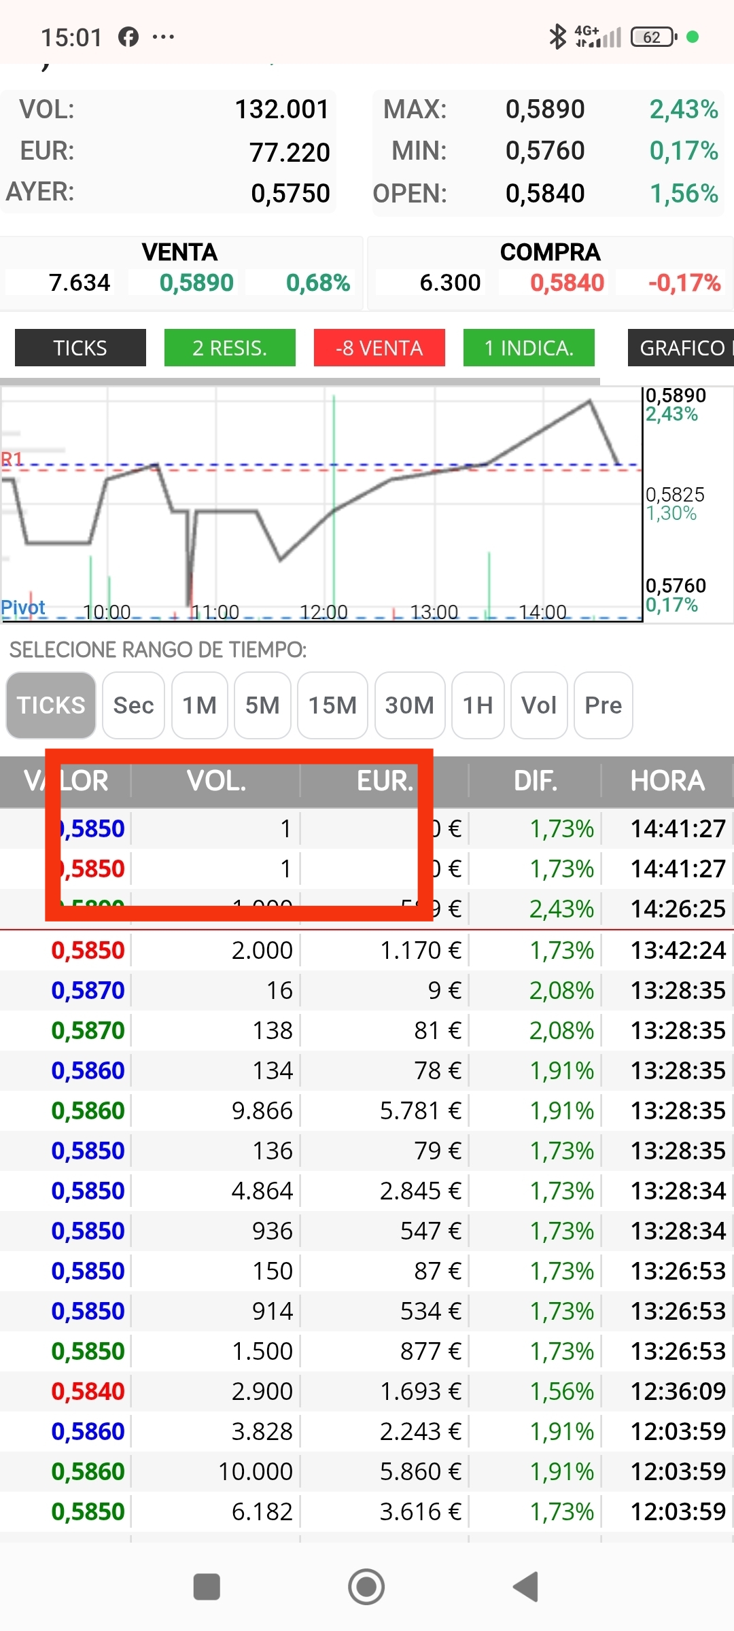Select the TICKS time range button
The width and height of the screenshot is (734, 1631).
(51, 705)
